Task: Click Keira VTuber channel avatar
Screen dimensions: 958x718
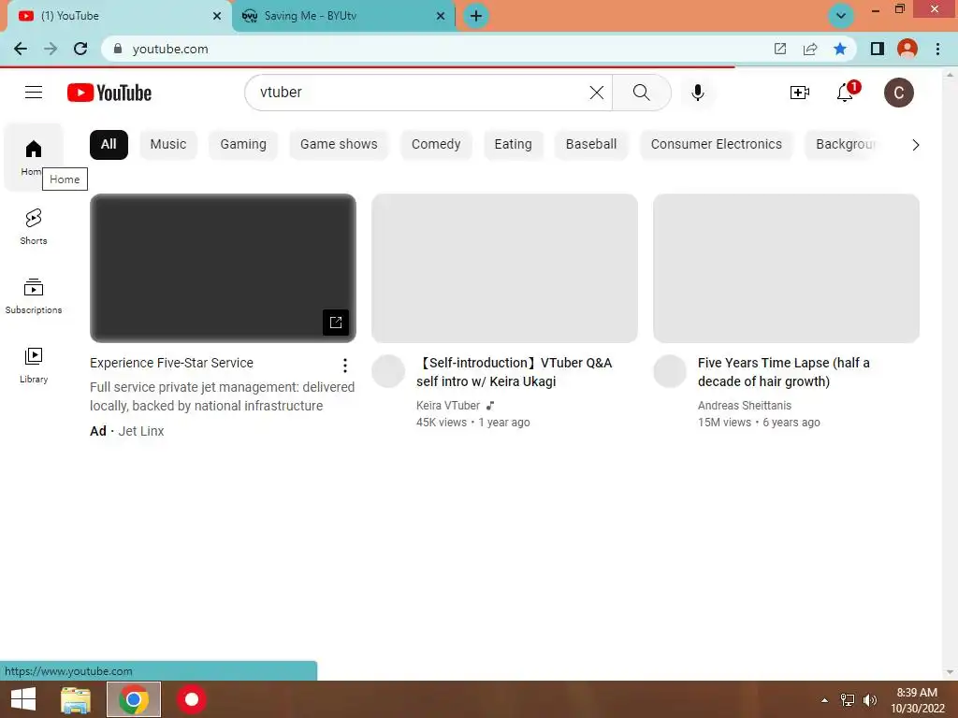Action: (x=388, y=371)
